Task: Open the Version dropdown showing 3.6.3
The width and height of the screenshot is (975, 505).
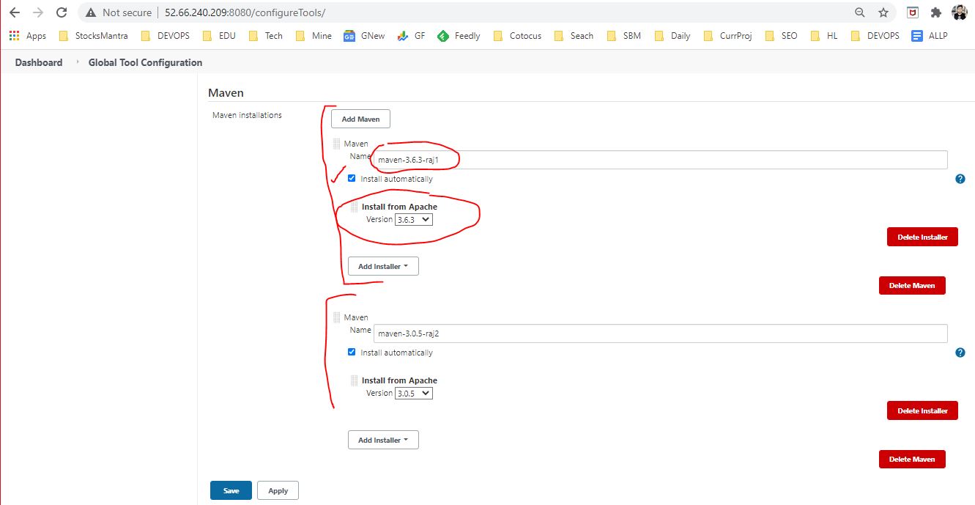Action: (x=414, y=219)
